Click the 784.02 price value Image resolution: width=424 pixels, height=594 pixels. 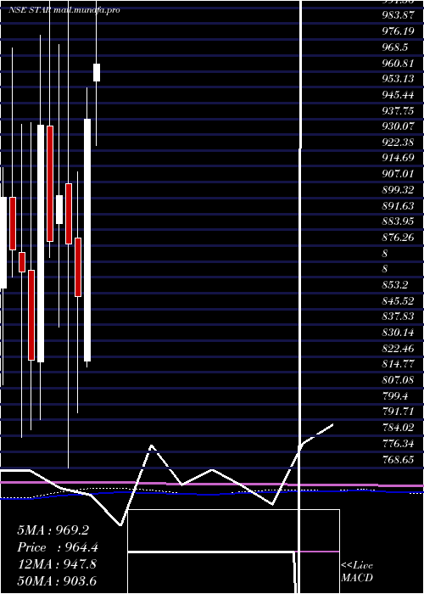398,428
